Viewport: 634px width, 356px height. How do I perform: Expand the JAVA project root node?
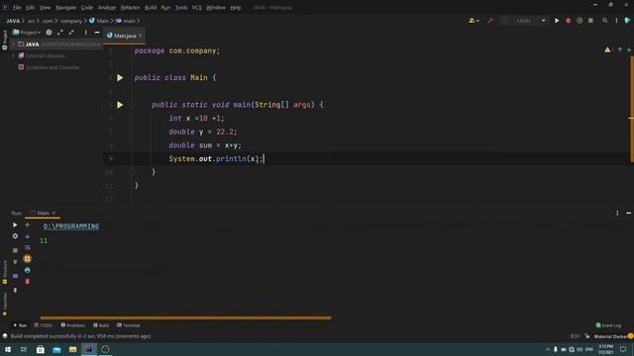[x=13, y=44]
